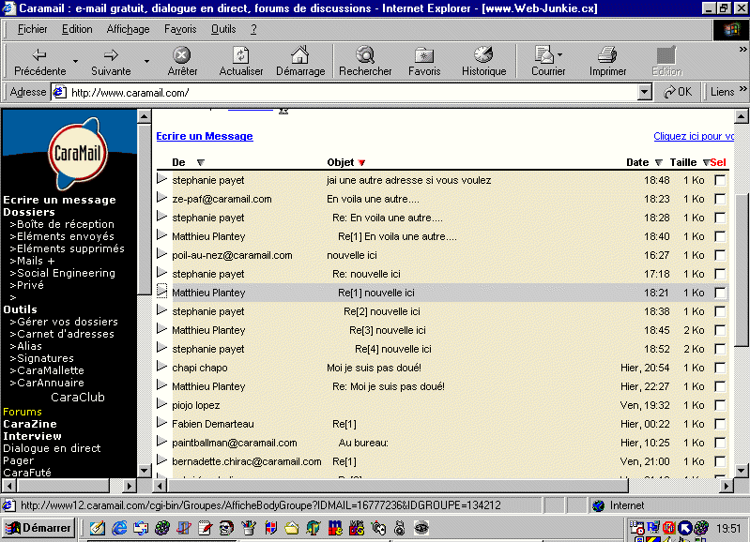This screenshot has height=542, width=750.
Task: Click the Arrêter stop icon
Action: click(182, 55)
